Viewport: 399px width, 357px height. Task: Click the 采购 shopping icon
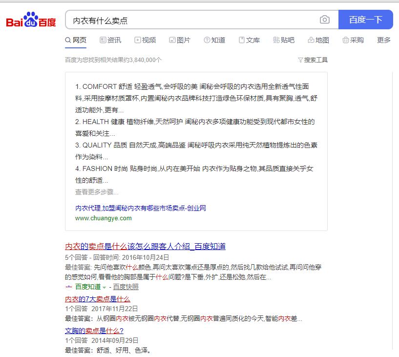346,40
